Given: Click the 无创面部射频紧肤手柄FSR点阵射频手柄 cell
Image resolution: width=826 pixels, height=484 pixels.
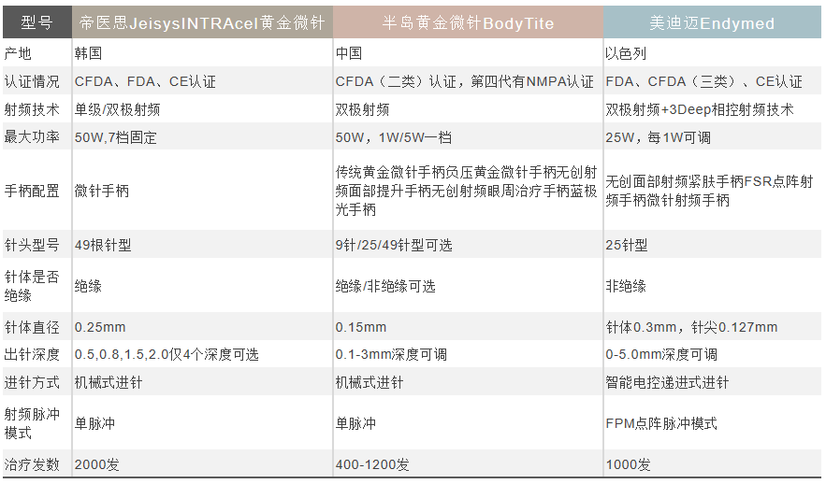Looking at the screenshot, I should [x=712, y=191].
